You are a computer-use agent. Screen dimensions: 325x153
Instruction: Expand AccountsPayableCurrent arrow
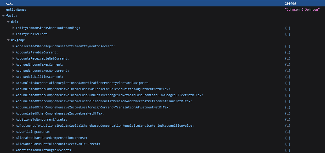coord(13,52)
